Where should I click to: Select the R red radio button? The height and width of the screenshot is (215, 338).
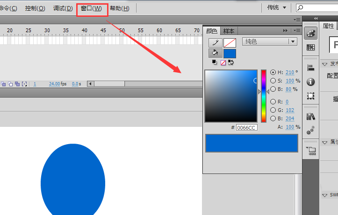pos(273,102)
